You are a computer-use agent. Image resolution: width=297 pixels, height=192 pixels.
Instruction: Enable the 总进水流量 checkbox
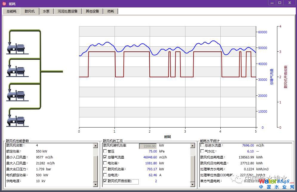coord(202,145)
